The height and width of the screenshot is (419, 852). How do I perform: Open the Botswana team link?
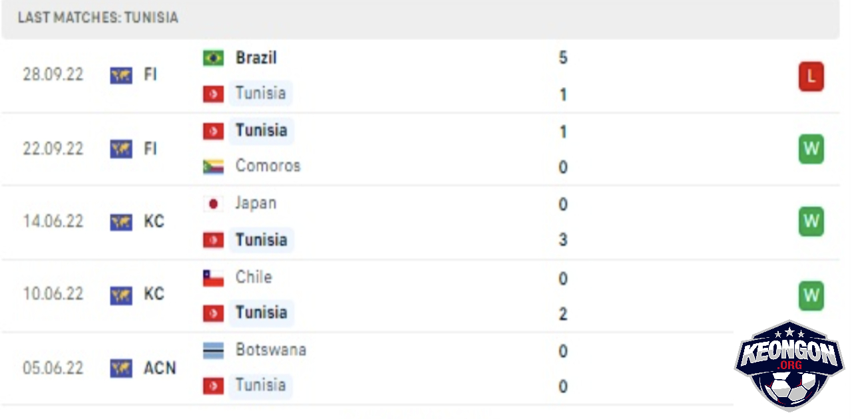(x=271, y=350)
